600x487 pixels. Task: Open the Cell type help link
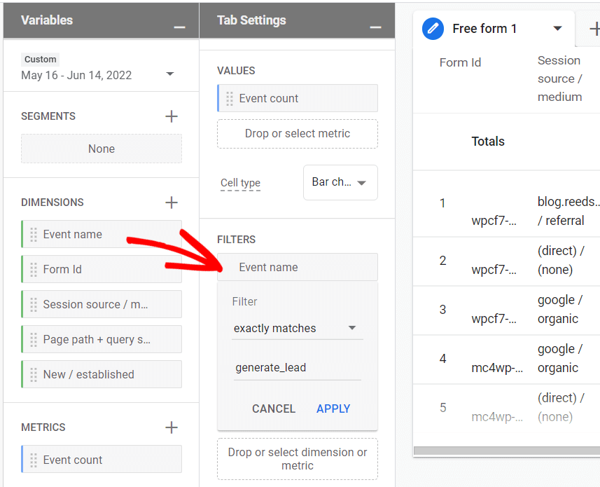tap(240, 182)
